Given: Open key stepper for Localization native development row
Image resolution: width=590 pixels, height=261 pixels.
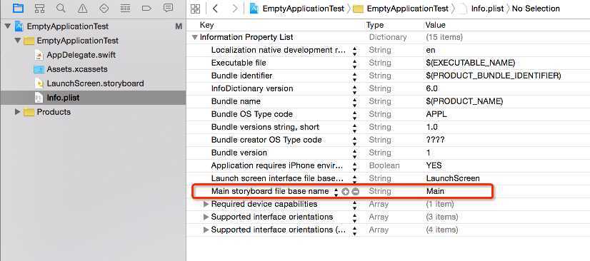Looking at the screenshot, I should click(x=354, y=51).
